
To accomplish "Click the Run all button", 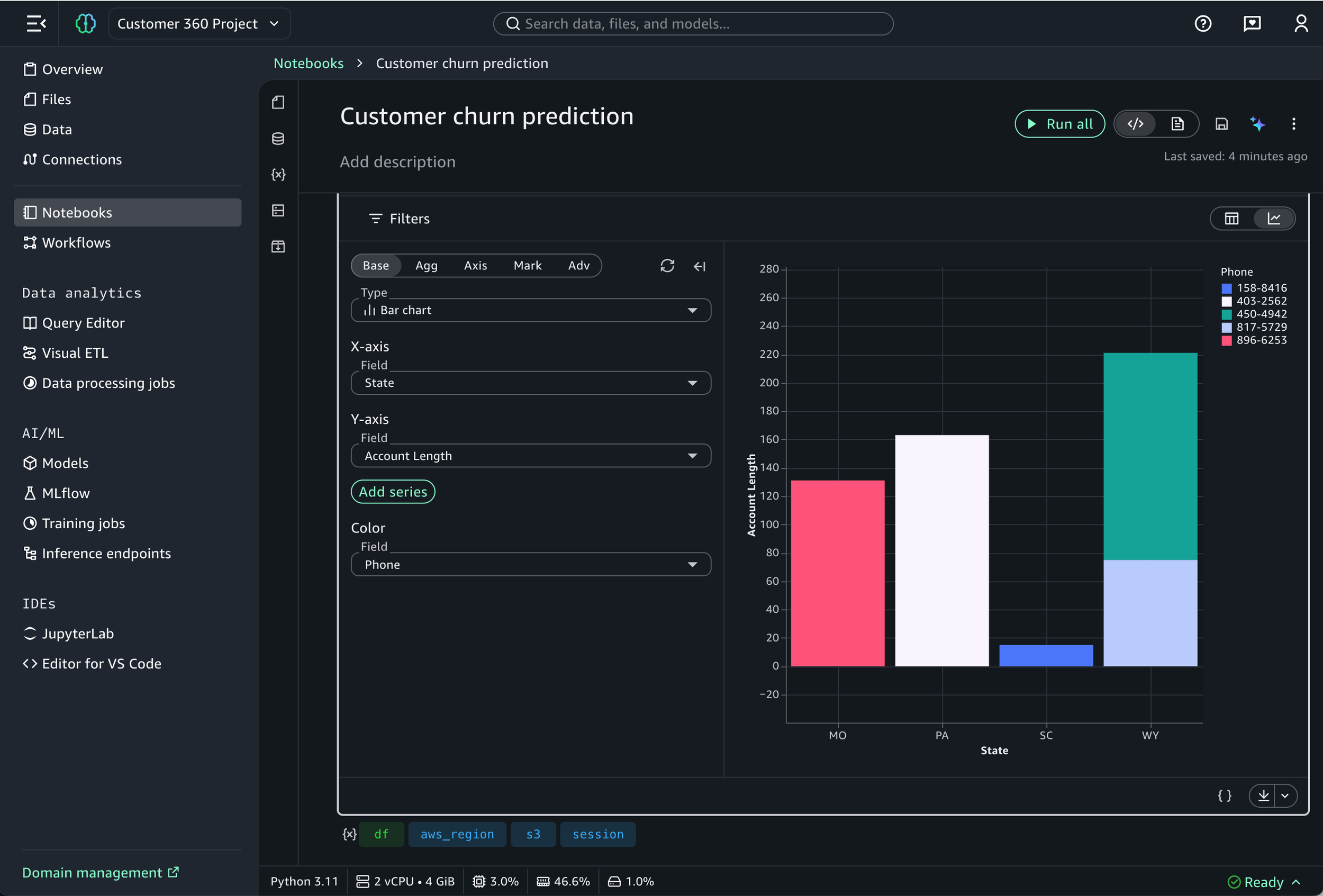I will coord(1059,123).
